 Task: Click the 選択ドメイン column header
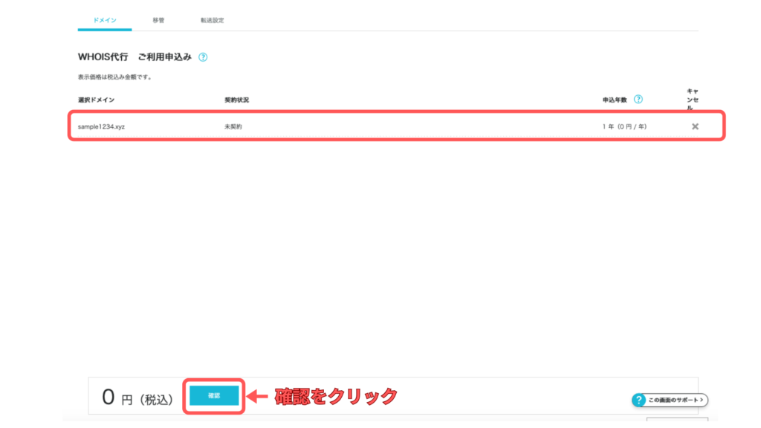point(96,100)
